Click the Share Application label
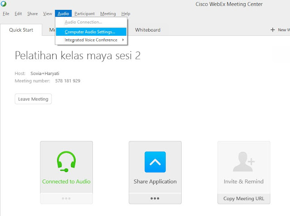 click(155, 182)
